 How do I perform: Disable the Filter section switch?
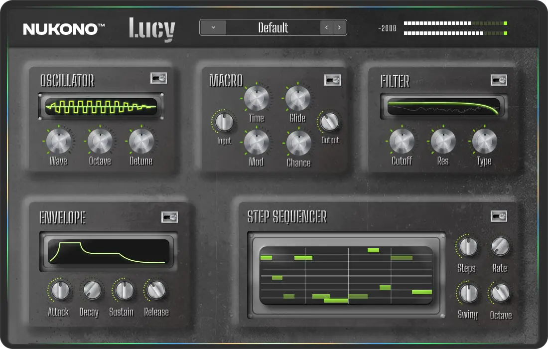[499, 80]
